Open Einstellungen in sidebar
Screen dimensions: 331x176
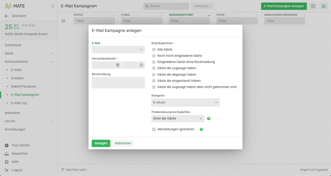pyautogui.click(x=15, y=130)
